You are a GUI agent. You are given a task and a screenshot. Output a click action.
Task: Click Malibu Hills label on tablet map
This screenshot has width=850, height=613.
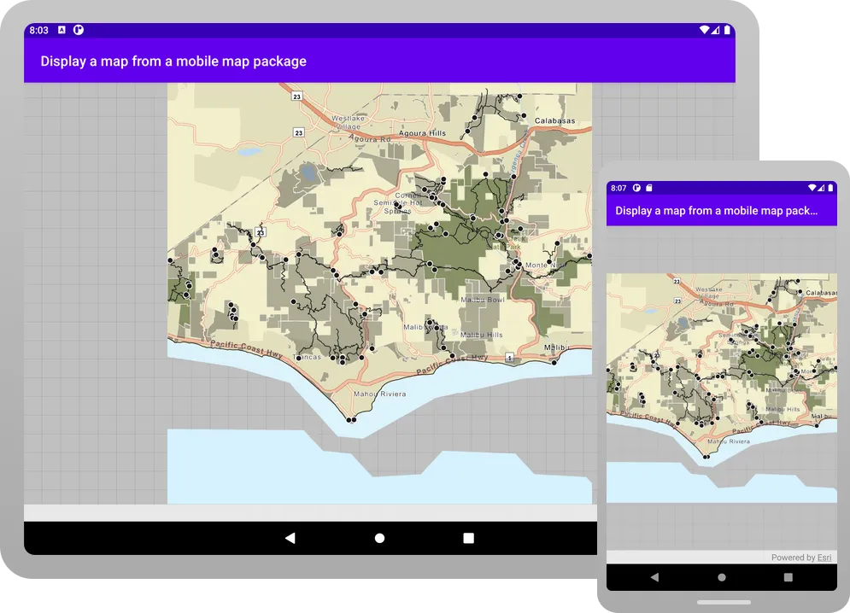tap(481, 335)
